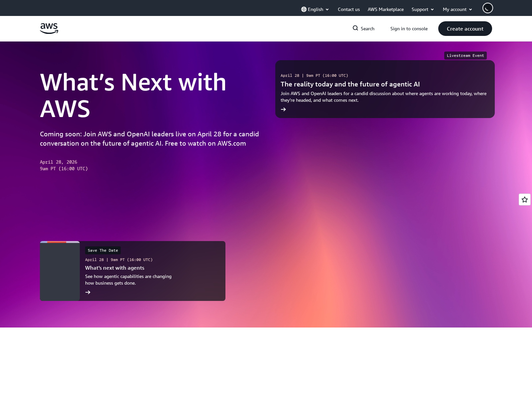This screenshot has height=399, width=532.
Task: Open AWS Marketplace from the top bar
Action: [385, 9]
